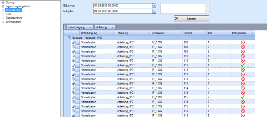Expand row for room 108 bed 1
The image size is (267, 117).
pos(73,42)
